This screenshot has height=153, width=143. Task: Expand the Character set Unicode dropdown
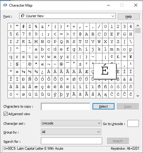pyautogui.click(x=71, y=123)
